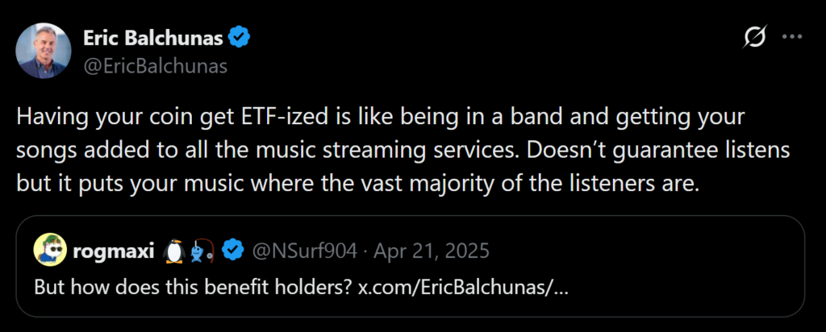
Task: Open the rogmaxi display name
Action: click(x=115, y=251)
